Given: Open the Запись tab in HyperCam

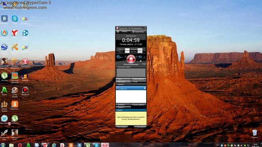Looking at the screenshot, I should (123, 31).
